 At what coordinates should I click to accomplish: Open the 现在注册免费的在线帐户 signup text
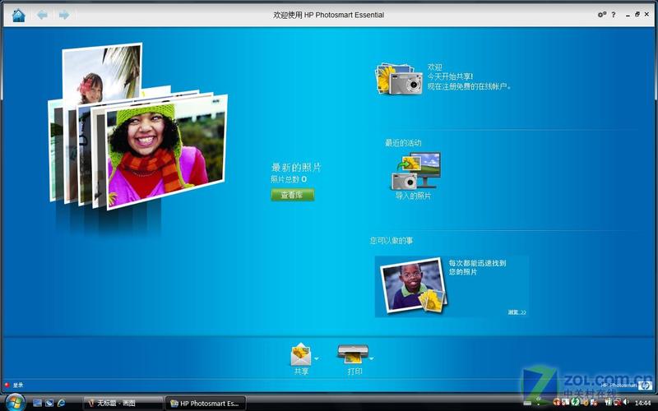[x=469, y=86]
